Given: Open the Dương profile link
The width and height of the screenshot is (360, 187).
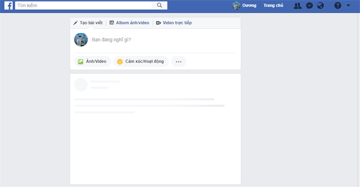Looking at the screenshot, I should pos(249,5).
